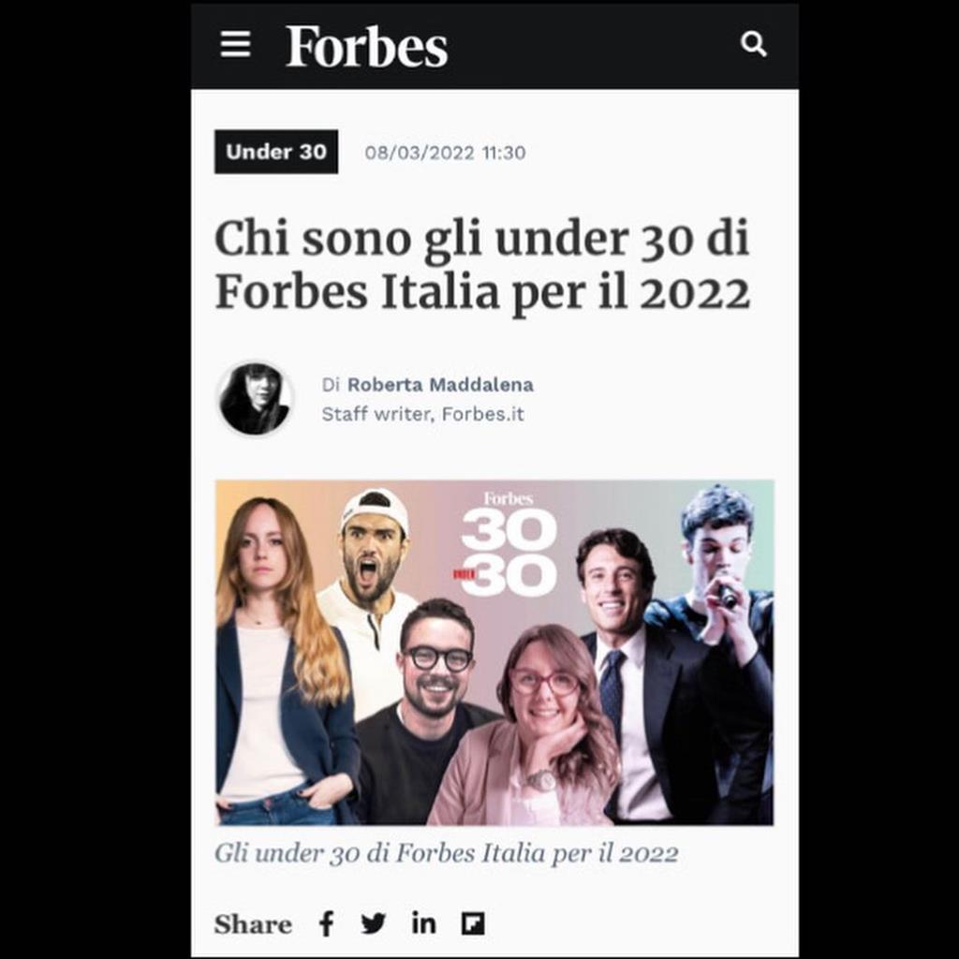Screen dimensions: 959x959
Task: Click the Share label
Action: 253,924
